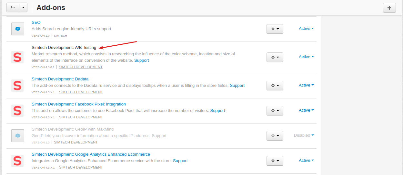403x175 pixels.
Task: Open Simtech Development: A/B Testing add-on
Action: coord(64,48)
